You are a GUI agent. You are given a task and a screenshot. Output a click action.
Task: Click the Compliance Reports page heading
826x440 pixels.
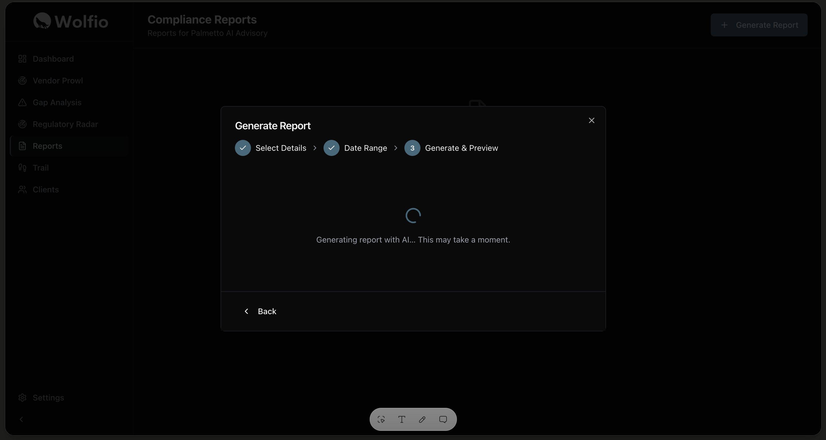[202, 19]
